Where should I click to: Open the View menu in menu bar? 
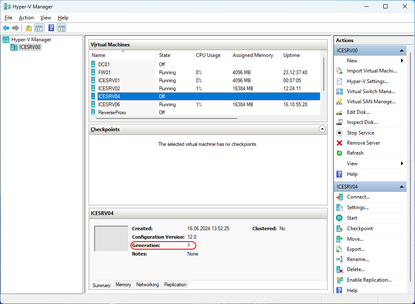46,18
